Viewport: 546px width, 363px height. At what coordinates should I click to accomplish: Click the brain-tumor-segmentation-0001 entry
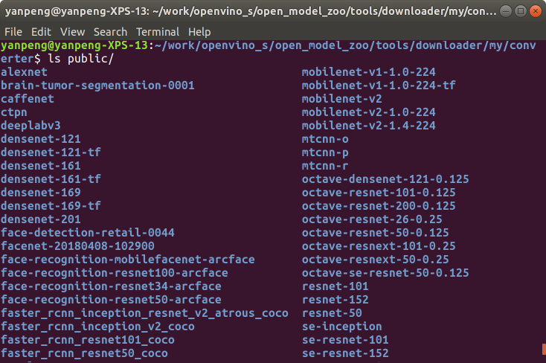pos(97,86)
